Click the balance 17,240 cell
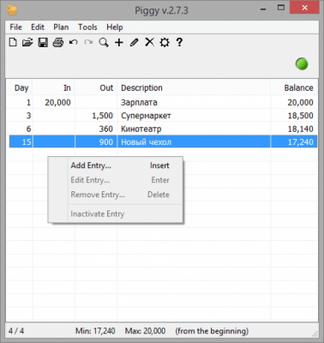This screenshot has width=324, height=343. tap(294, 142)
